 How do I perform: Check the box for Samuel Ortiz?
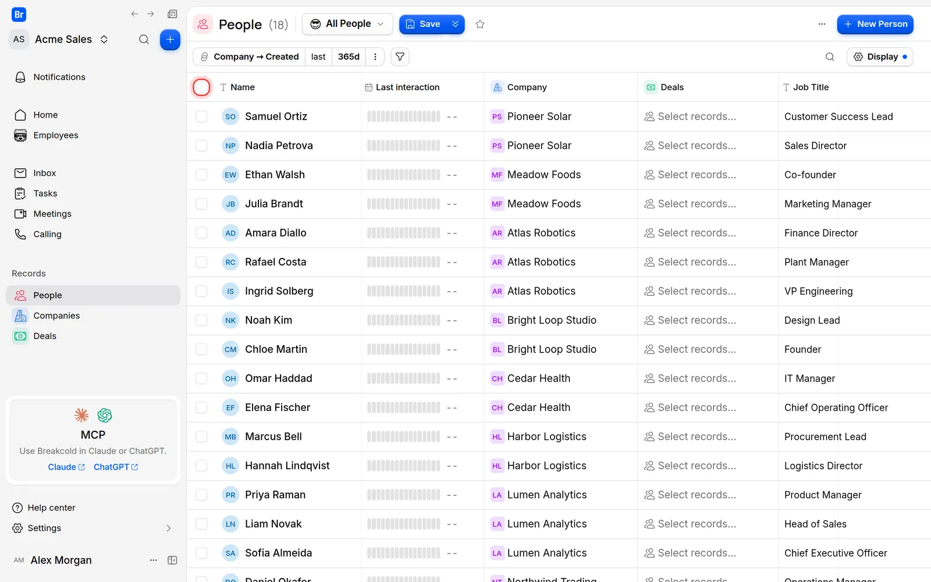(201, 116)
